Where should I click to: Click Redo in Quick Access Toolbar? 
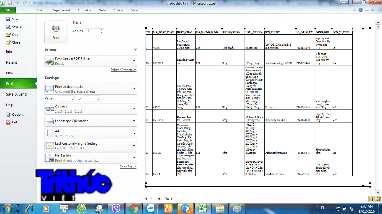(x=25, y=3)
